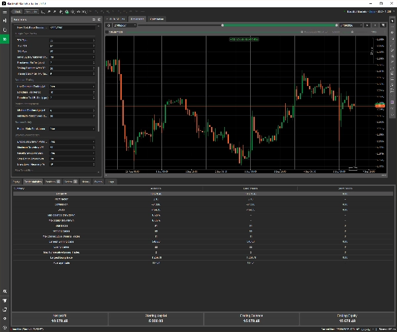397x332 pixels.
Task: Select the green Automate sidebar icon
Action: click(x=5, y=39)
